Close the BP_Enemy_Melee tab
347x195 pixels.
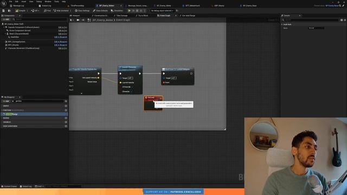click(x=121, y=6)
